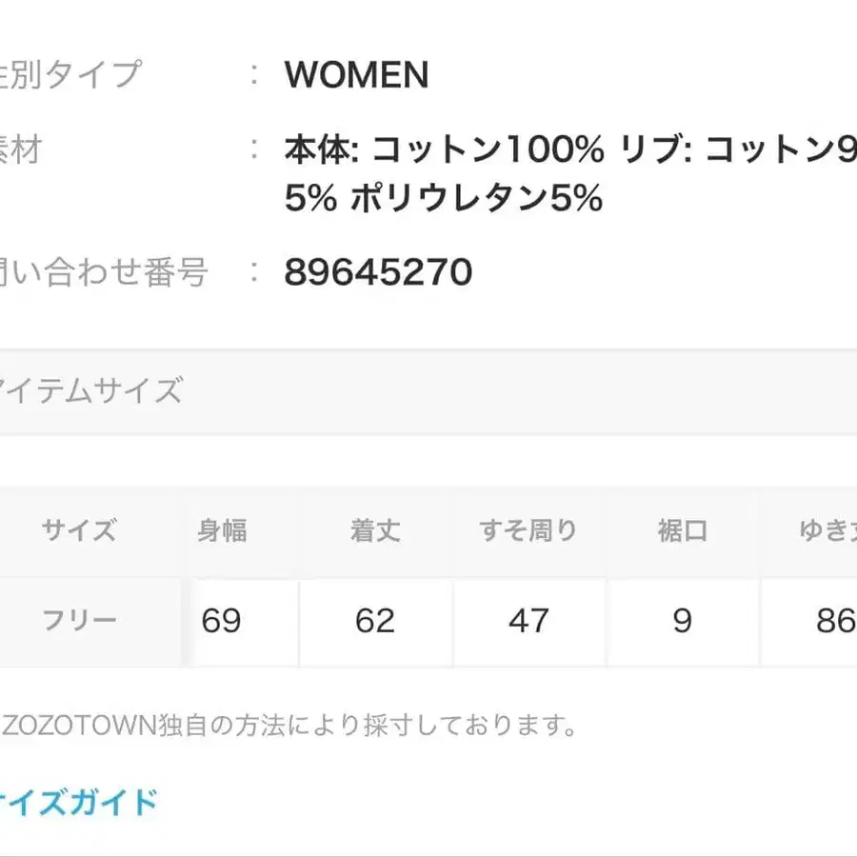Image resolution: width=857 pixels, height=857 pixels.
Task: Select the フリー size row label
Action: [x=79, y=621]
